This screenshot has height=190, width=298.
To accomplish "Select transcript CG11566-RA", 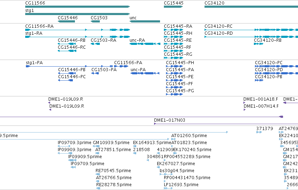I will pyautogui.click(x=77, y=30).
